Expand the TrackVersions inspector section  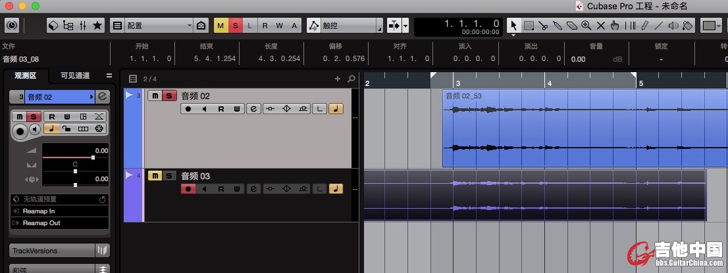(53, 251)
